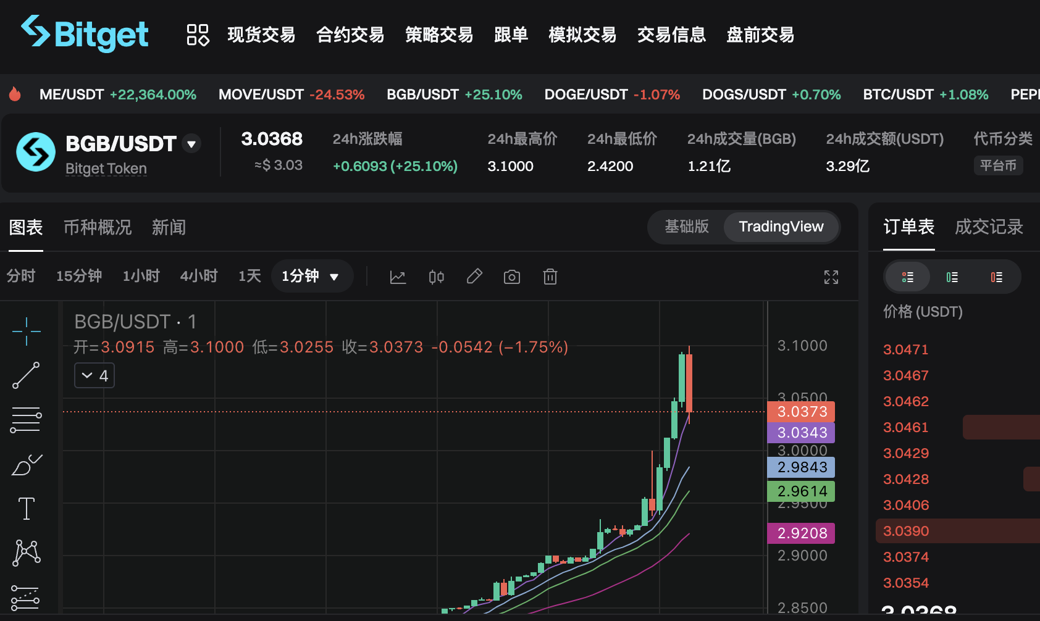The width and height of the screenshot is (1040, 621).
Task: Click the Bitget Token link
Action: pos(106,169)
